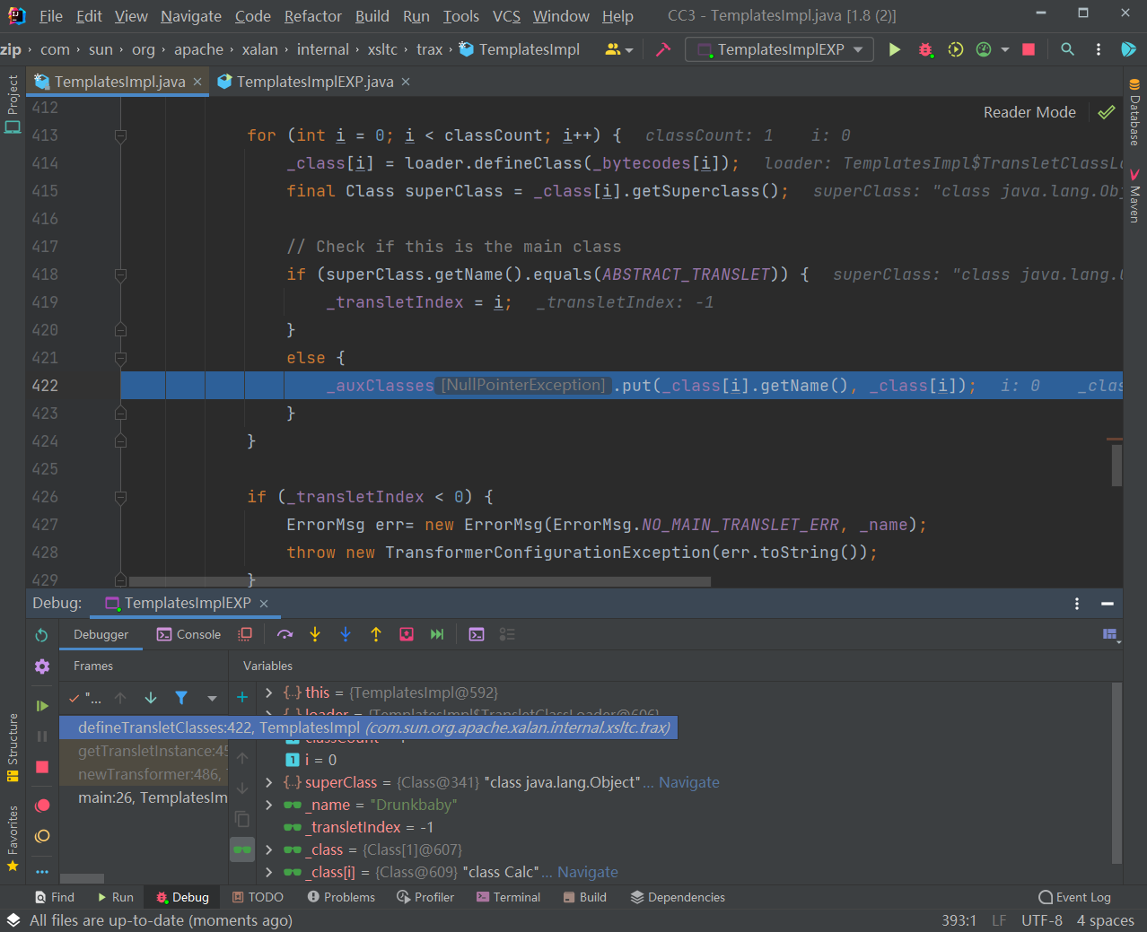
Task: Open the Problems tool window
Action: 341,896
